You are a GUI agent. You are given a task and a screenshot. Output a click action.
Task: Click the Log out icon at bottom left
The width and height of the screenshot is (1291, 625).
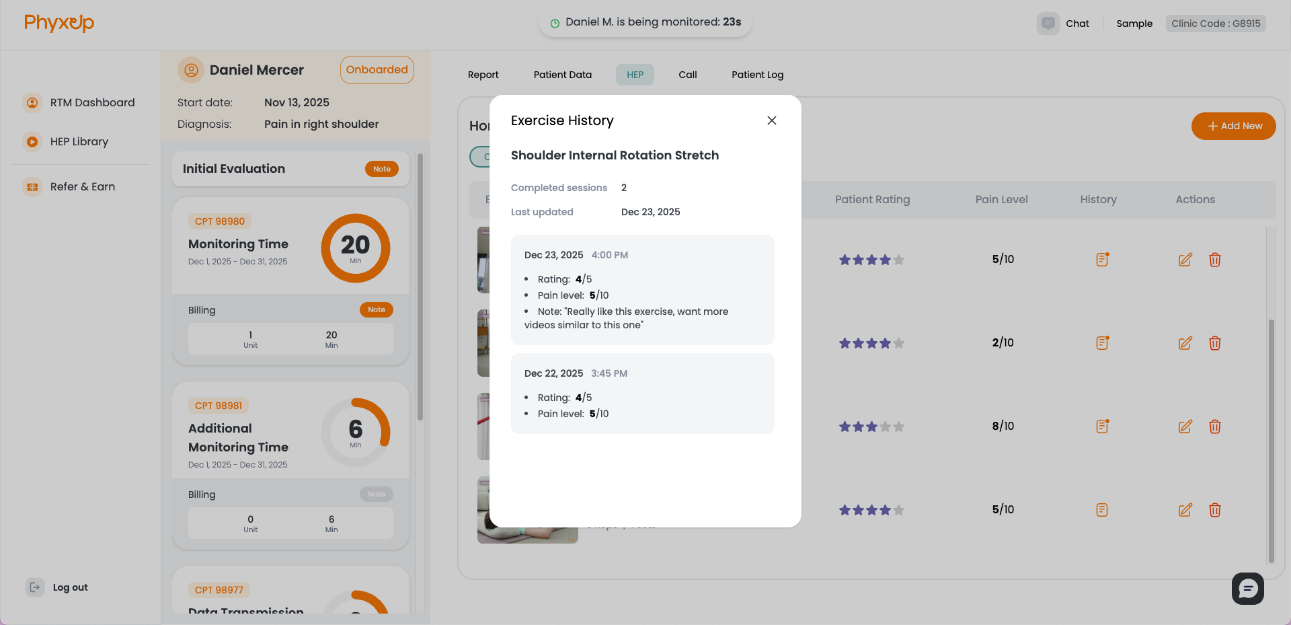coord(34,587)
